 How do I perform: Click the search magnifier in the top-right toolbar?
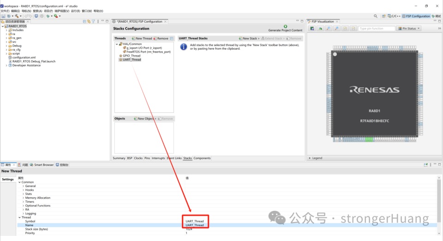tap(376, 16)
